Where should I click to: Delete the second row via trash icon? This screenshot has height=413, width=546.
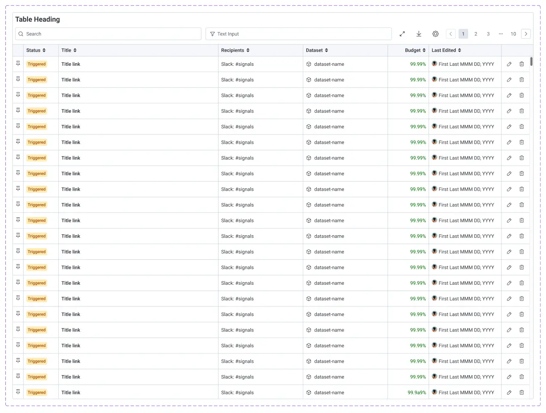(x=521, y=80)
